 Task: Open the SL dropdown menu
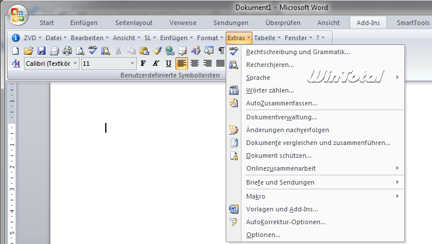[150, 38]
